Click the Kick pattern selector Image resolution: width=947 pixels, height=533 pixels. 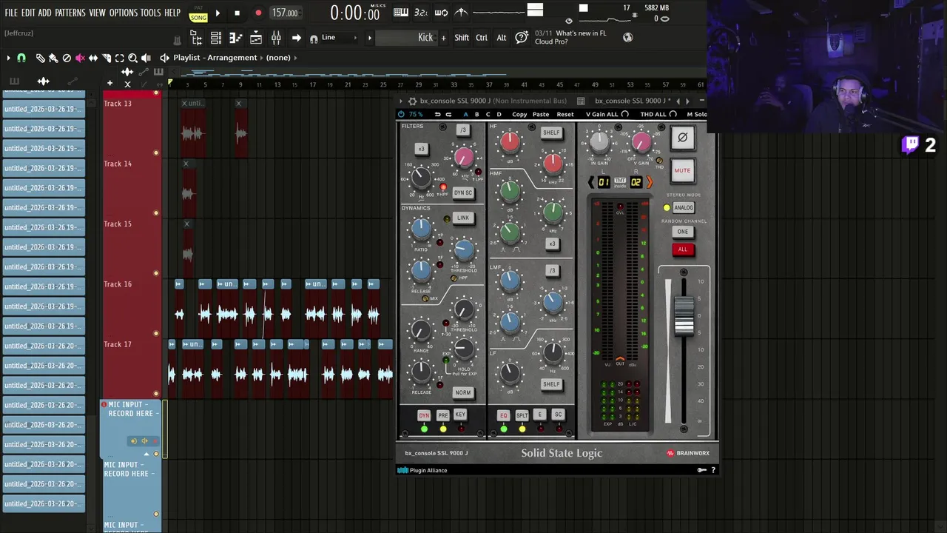coord(405,38)
